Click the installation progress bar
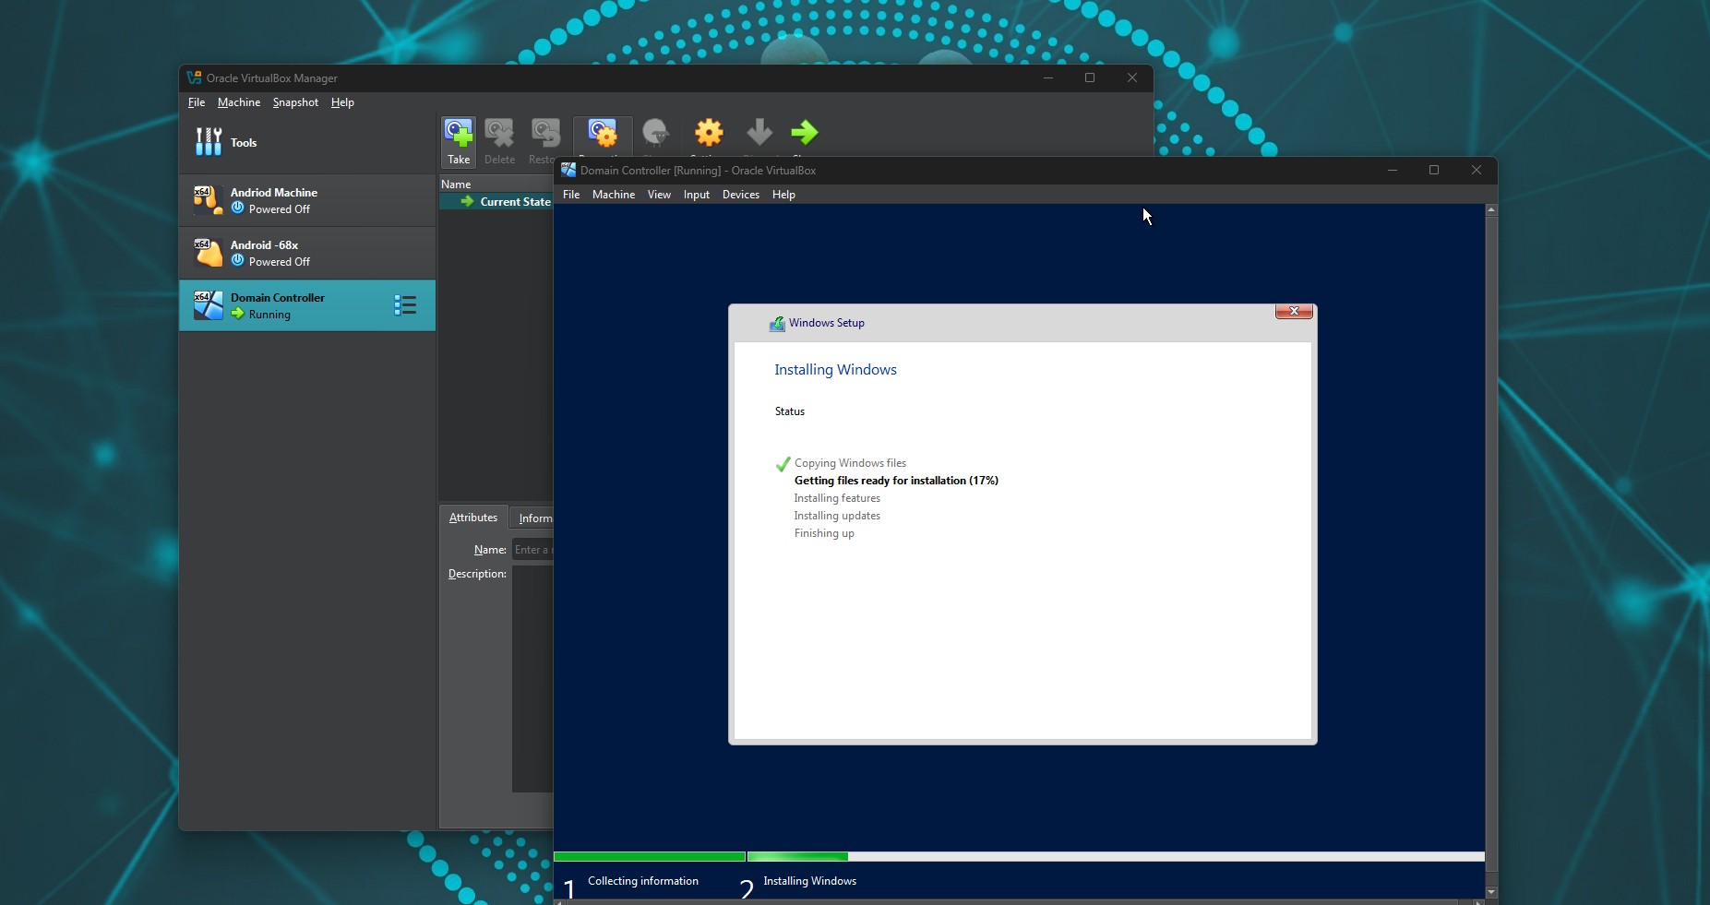The height and width of the screenshot is (905, 1710). tap(1019, 857)
